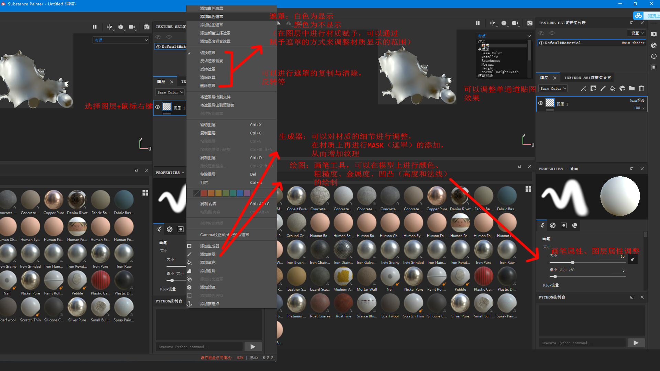Choose 添加滤镜 from context menu
Viewport: 660px width, 371px height.
232,287
